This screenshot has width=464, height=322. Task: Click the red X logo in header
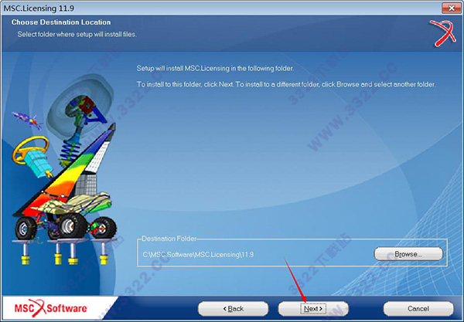tap(442, 33)
